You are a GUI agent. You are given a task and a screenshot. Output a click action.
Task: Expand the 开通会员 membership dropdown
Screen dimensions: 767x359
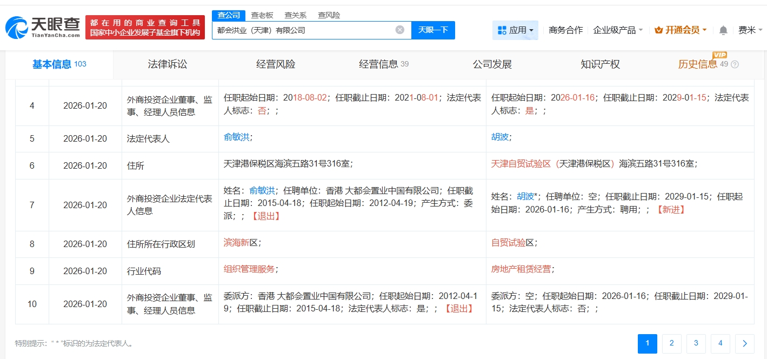(681, 30)
